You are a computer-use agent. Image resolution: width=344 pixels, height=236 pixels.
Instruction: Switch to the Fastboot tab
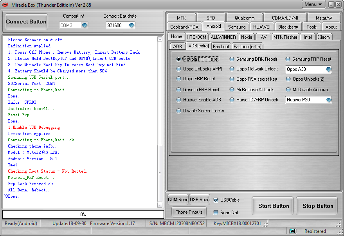[x=221, y=46]
